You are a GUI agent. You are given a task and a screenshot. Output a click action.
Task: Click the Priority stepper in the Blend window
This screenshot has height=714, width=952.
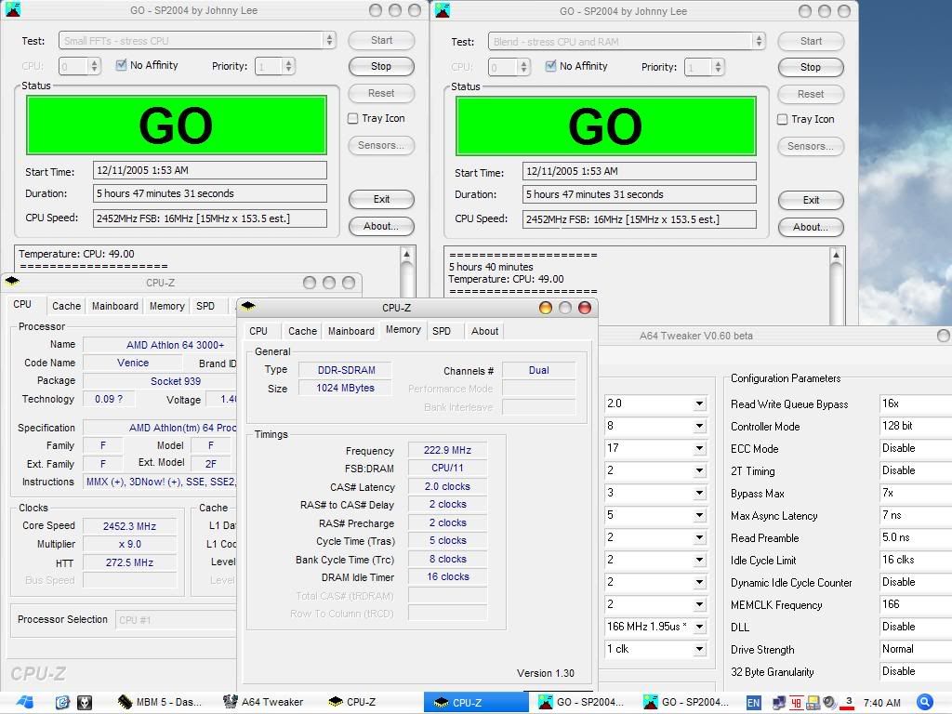click(719, 67)
